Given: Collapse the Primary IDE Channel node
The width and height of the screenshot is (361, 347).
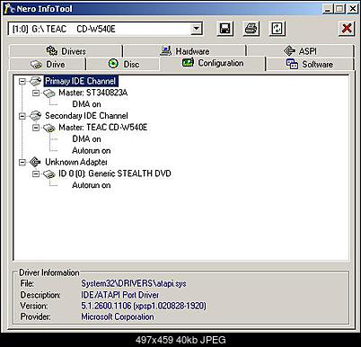Looking at the screenshot, I should point(22,81).
